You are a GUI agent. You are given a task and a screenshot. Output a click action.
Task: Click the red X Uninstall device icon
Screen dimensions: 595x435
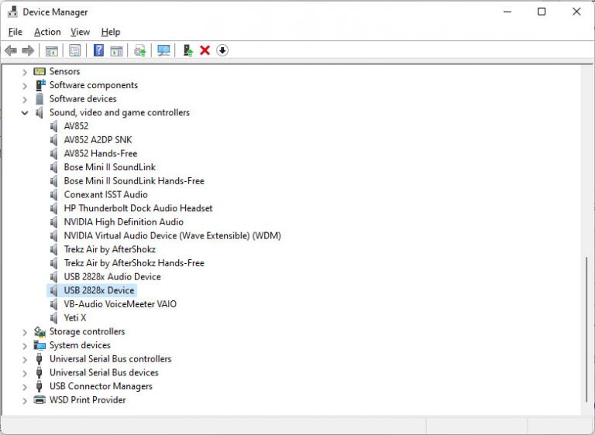click(205, 50)
